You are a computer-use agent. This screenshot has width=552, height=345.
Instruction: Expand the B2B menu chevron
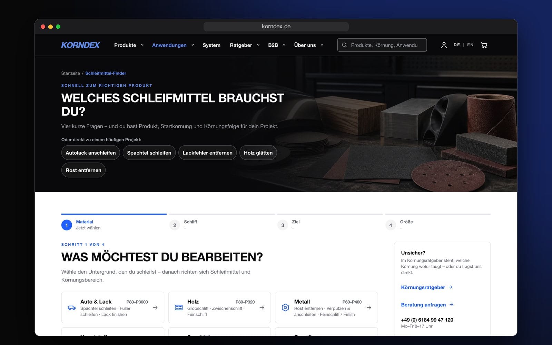coord(284,45)
